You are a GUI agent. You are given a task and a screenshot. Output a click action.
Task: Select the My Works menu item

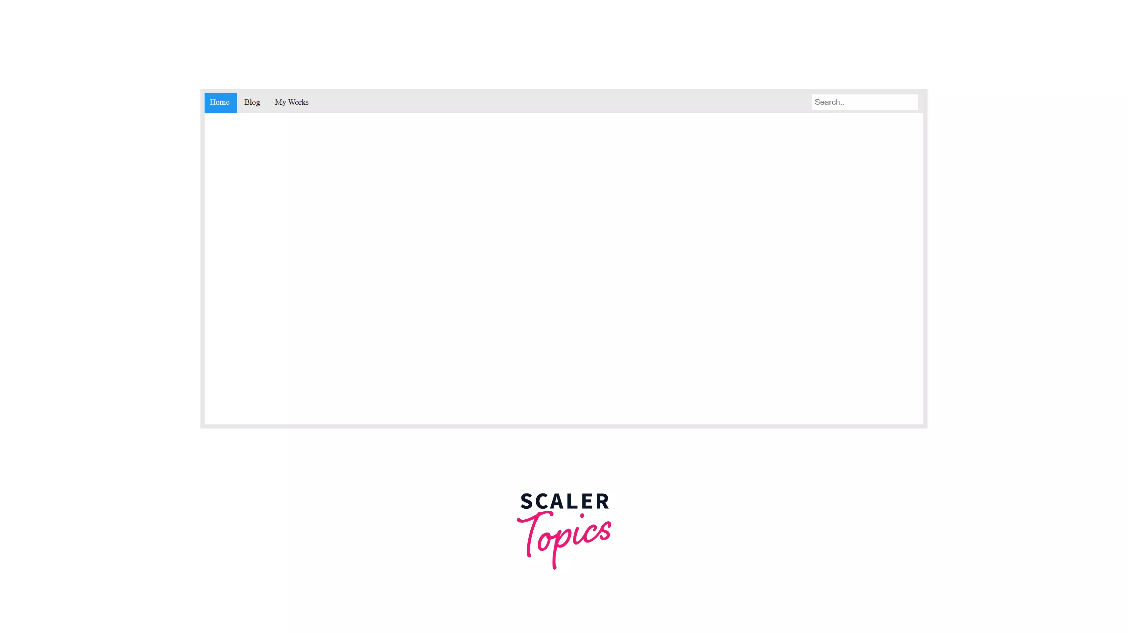(291, 101)
